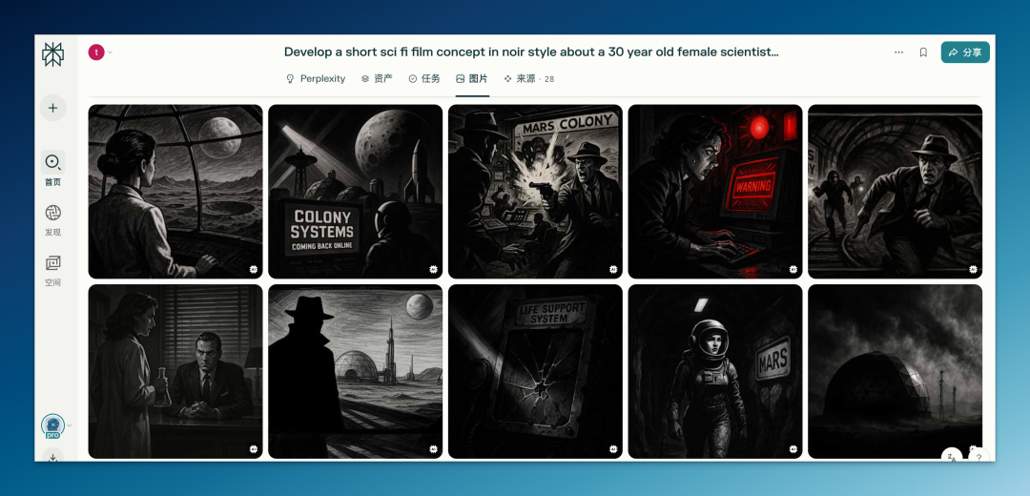
Task: Open the 发现 discover page
Action: coord(52,213)
